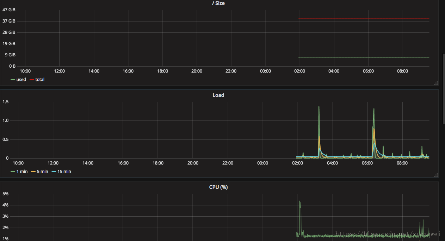Screen dimensions: 445x241
Task: Toggle the '5 min' series legend label
Action: point(42,172)
